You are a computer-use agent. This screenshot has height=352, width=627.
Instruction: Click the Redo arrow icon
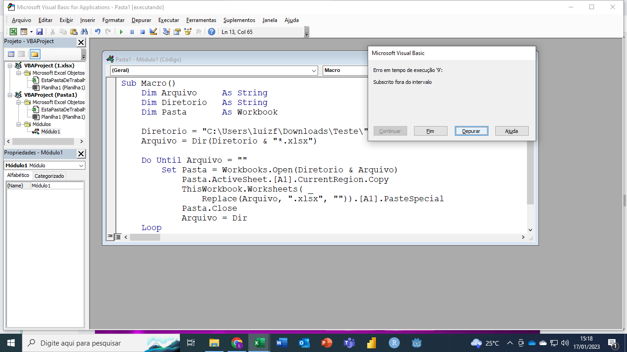(108, 32)
